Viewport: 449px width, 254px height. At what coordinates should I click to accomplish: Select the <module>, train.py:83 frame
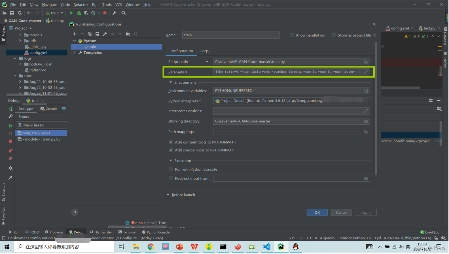click(41, 139)
